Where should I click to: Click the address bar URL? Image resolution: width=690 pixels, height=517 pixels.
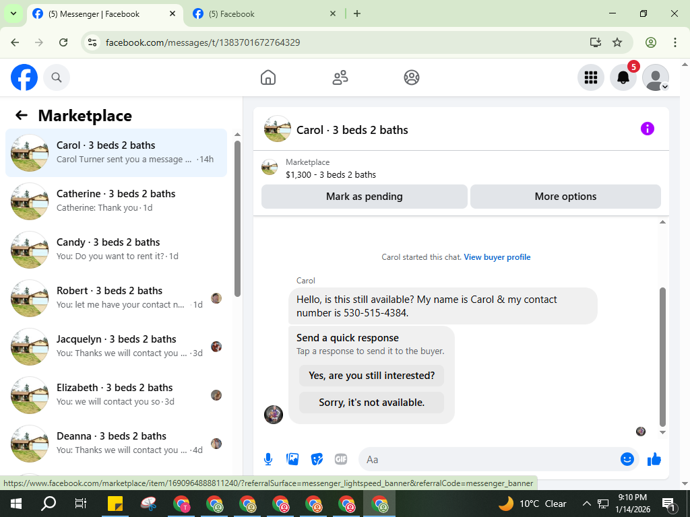coord(203,42)
